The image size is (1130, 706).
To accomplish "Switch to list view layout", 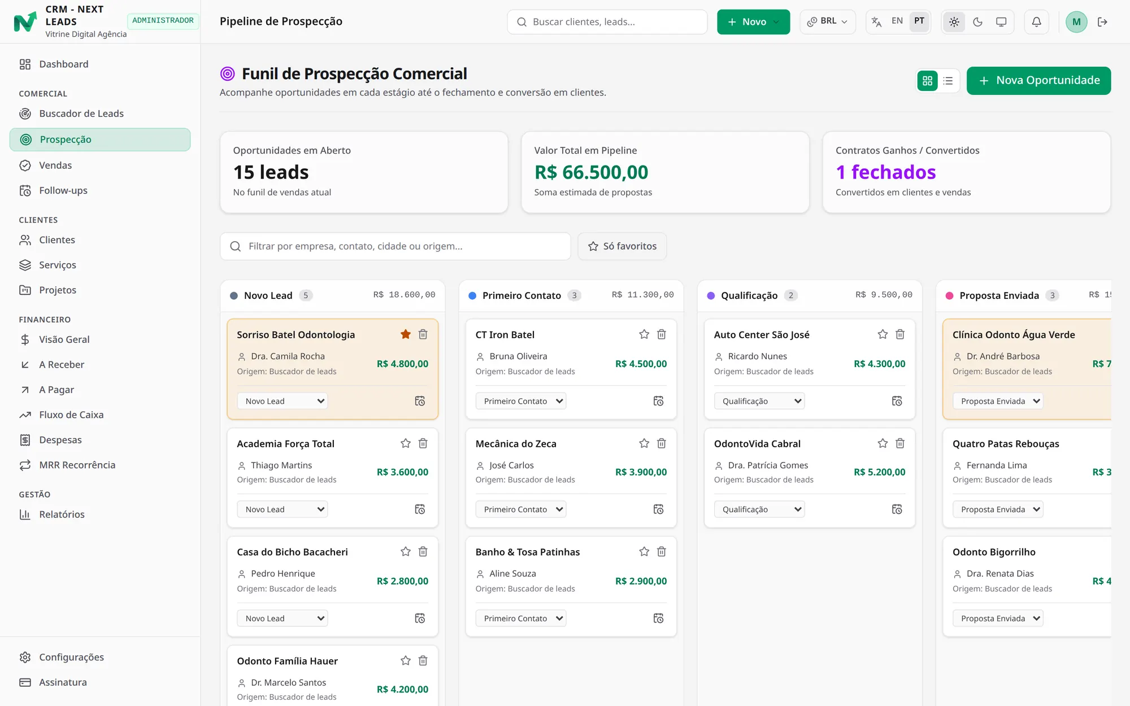I will tap(948, 81).
